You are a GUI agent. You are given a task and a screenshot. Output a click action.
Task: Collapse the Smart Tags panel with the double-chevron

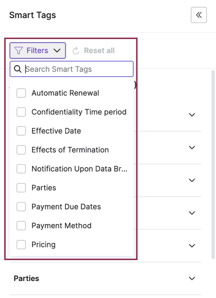[198, 15]
